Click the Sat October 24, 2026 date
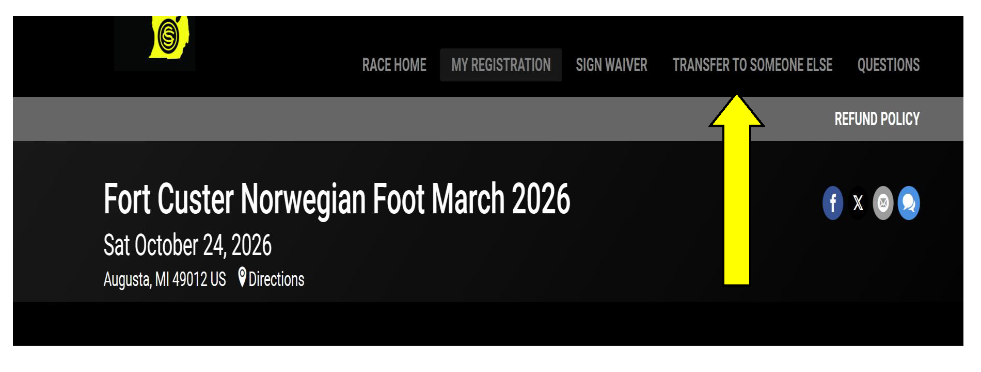This screenshot has height=372, width=981. 187,245
